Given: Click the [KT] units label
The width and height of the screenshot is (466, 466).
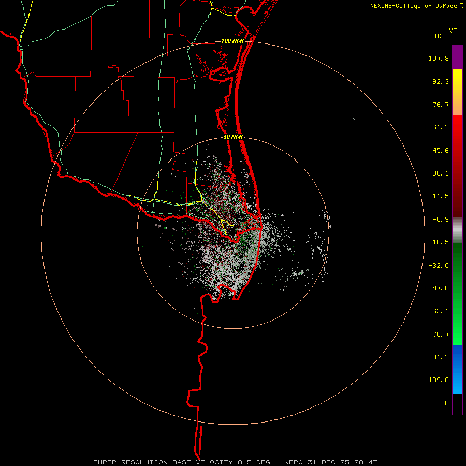Looking at the screenshot, I should click(442, 36).
